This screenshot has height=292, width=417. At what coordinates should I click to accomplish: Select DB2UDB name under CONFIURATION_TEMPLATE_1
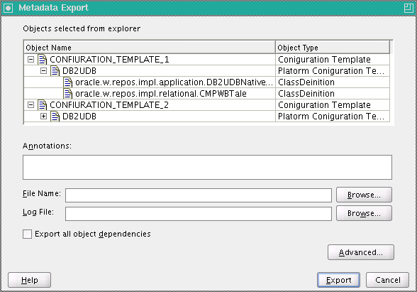pos(79,71)
